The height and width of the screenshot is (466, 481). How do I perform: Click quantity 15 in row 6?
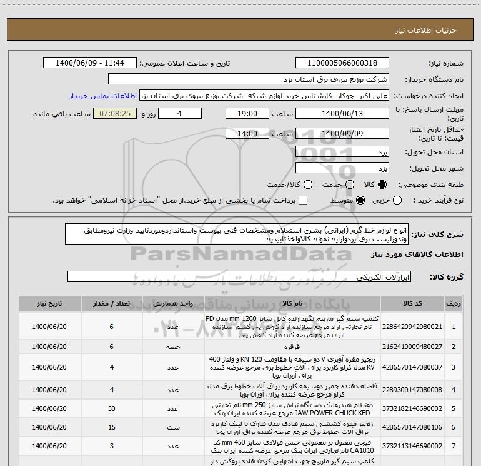[x=112, y=427]
